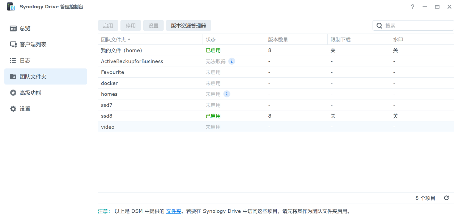Open 日志 log section
459x220 pixels.
(x=25, y=60)
